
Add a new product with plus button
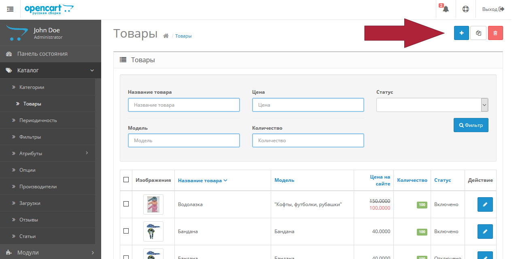pyautogui.click(x=461, y=33)
